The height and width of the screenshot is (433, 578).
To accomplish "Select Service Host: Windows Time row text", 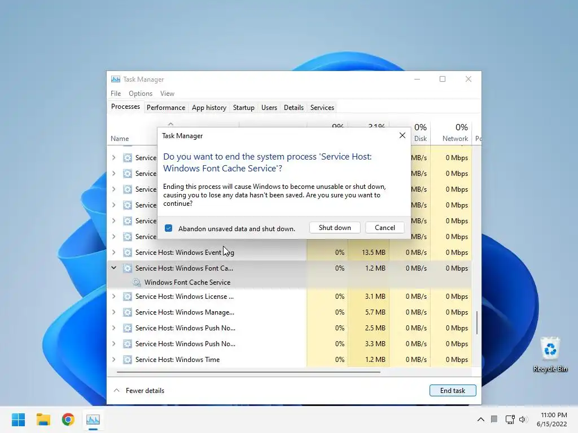I will [177, 360].
